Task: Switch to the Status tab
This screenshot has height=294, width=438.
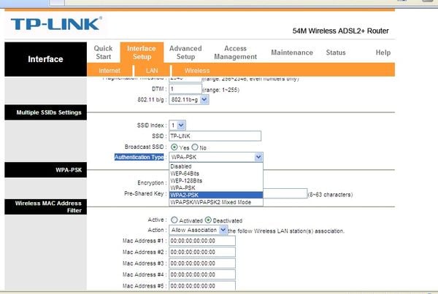Action: click(x=336, y=53)
